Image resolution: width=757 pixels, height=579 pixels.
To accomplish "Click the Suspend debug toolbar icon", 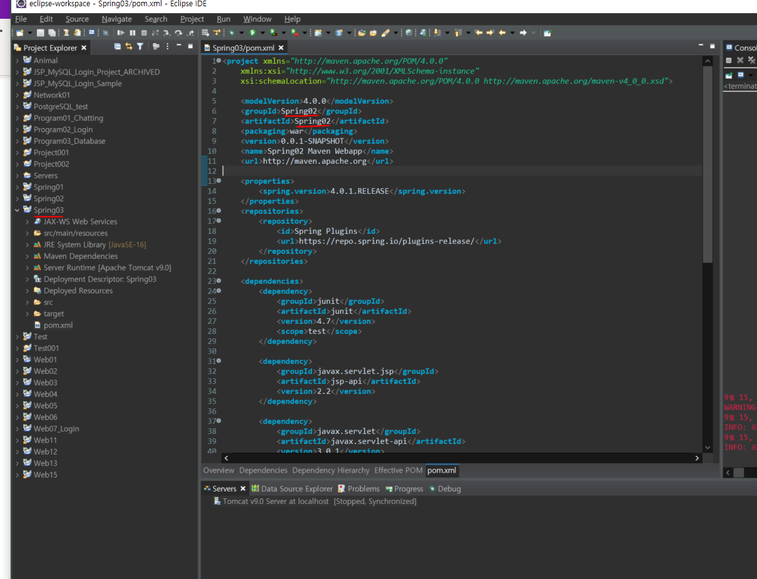I will [133, 33].
